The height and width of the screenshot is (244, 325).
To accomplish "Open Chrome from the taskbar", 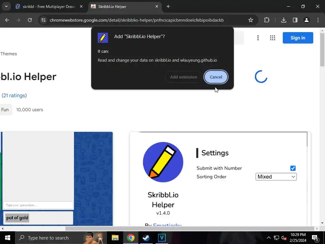I will tap(130, 238).
